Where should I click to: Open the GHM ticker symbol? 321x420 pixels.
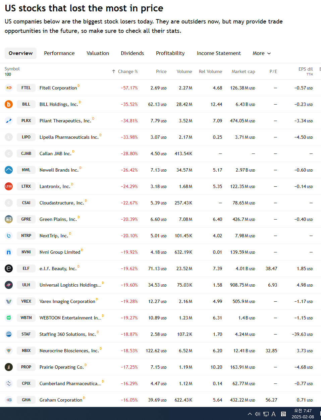tap(26, 400)
